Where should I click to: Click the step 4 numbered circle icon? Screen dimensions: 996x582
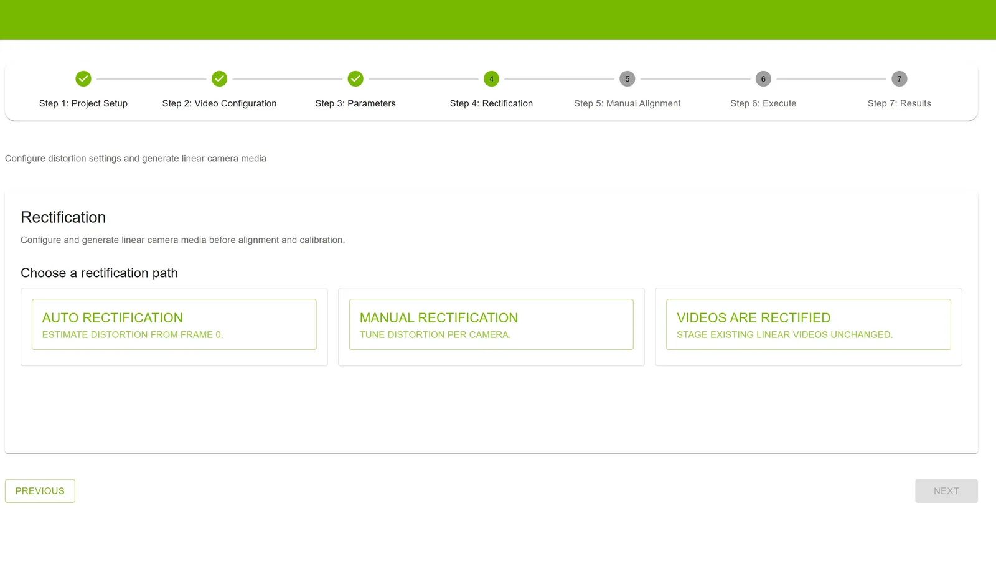(491, 78)
